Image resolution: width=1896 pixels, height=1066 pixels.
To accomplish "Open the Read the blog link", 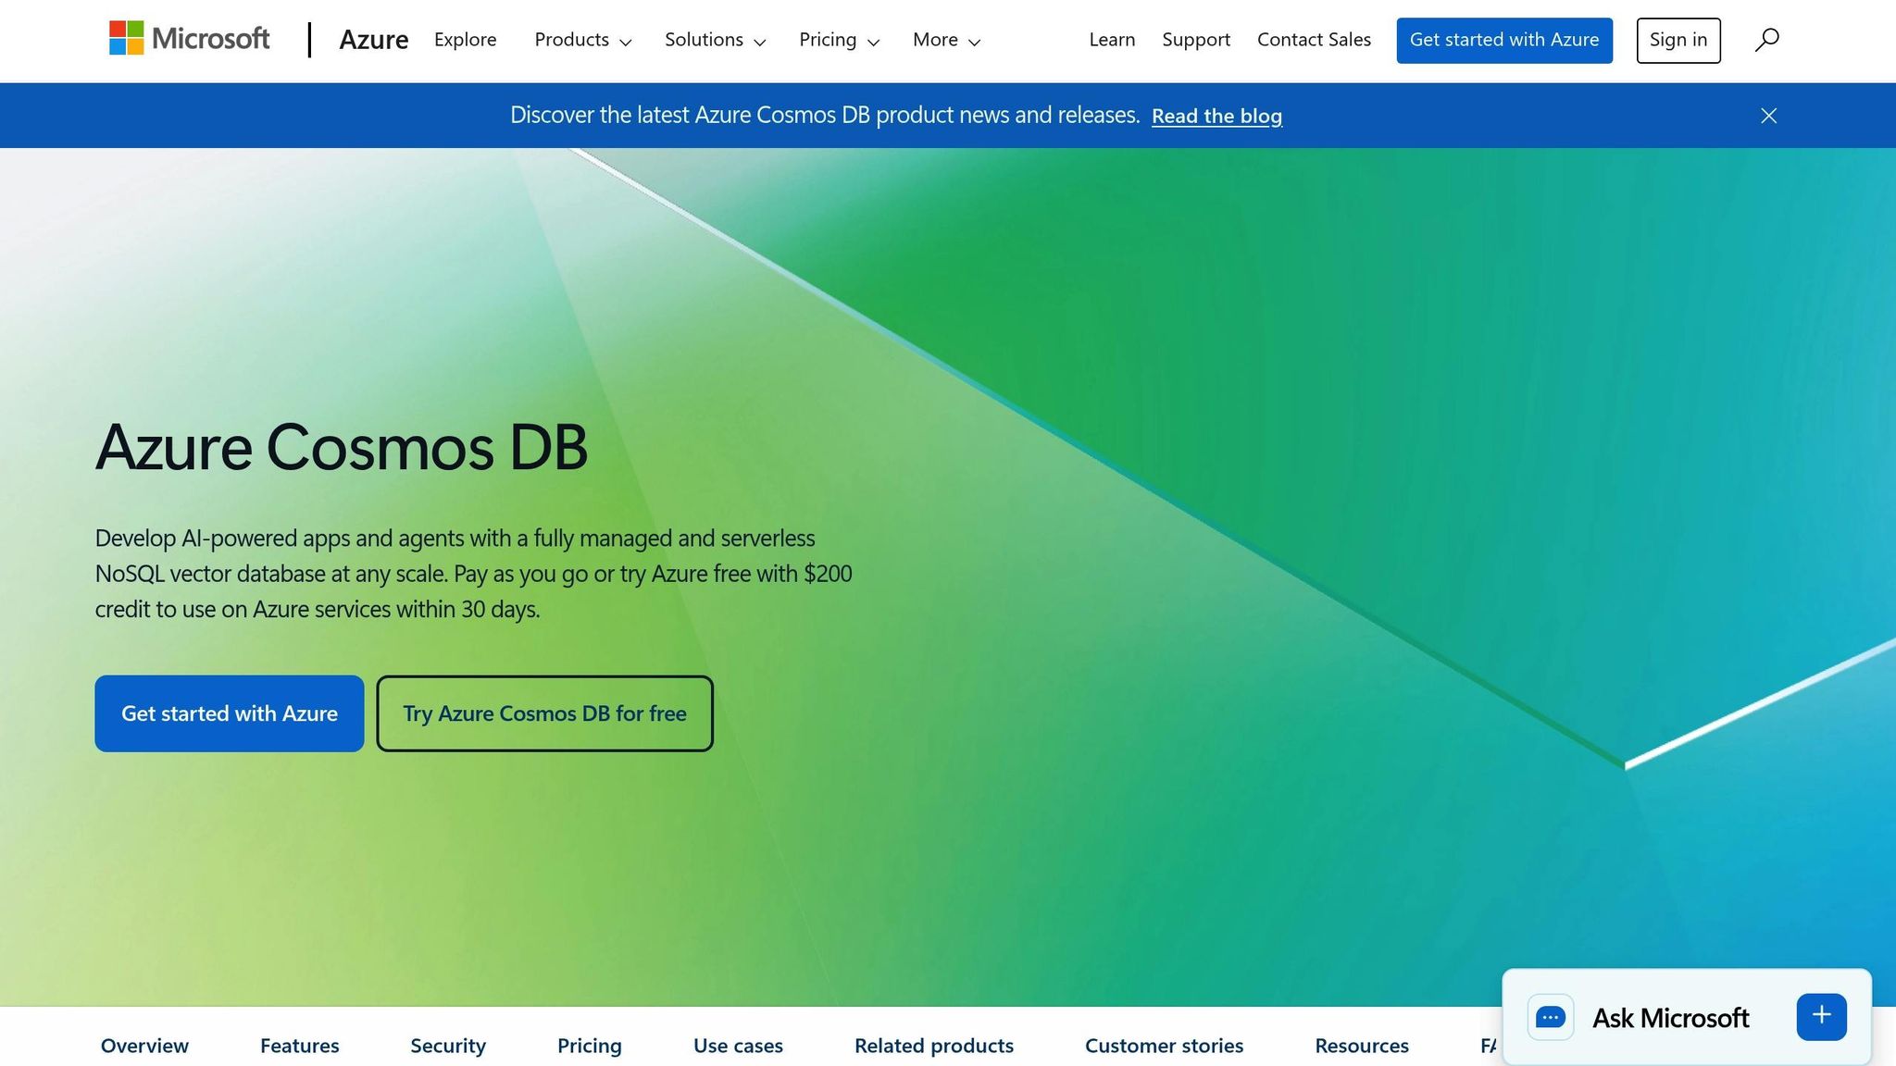I will [1216, 115].
